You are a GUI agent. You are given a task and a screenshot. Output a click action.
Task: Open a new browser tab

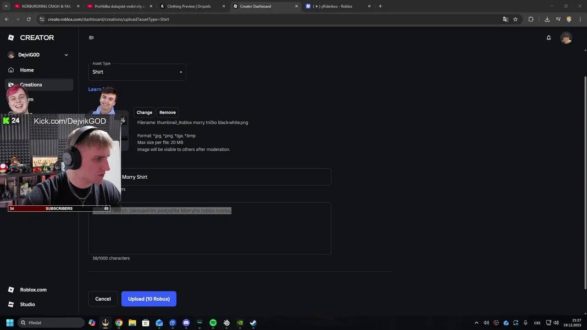point(380,6)
